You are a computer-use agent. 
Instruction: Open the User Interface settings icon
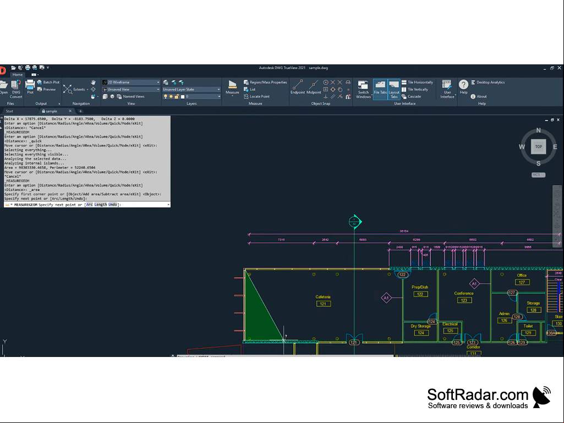coord(447,85)
